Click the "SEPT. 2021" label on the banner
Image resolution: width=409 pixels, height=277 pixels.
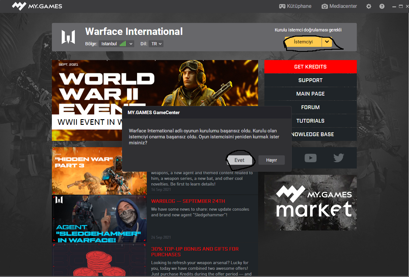click(x=69, y=64)
